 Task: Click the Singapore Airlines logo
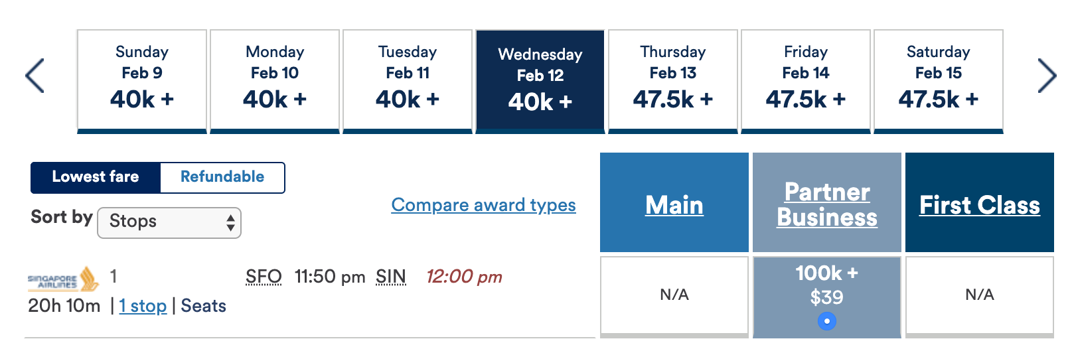coord(63,279)
